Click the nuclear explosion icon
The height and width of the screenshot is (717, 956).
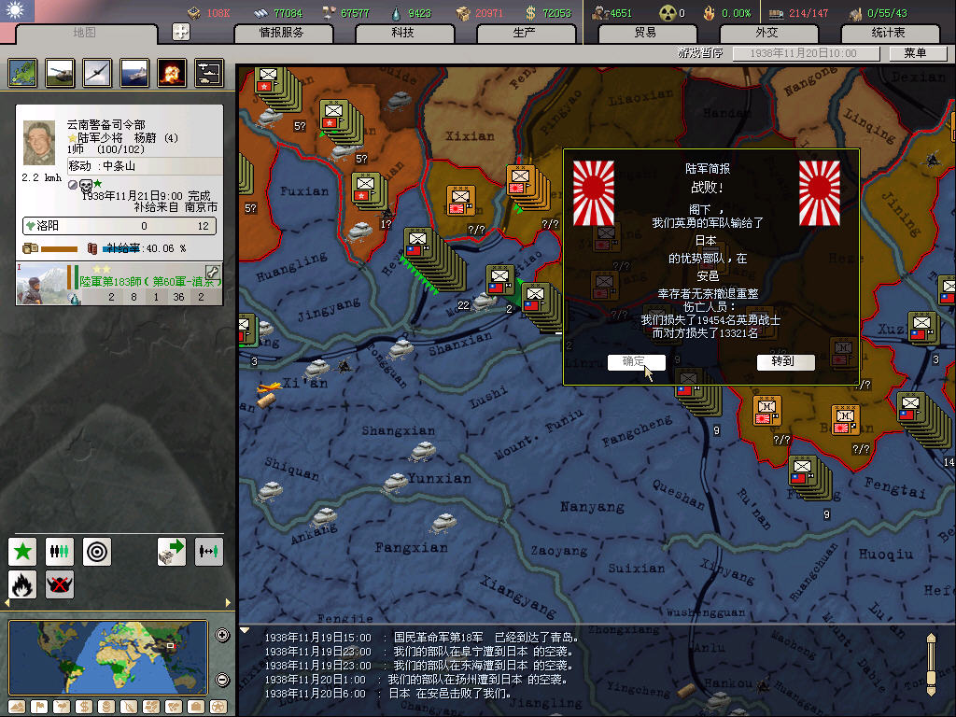[x=172, y=73]
